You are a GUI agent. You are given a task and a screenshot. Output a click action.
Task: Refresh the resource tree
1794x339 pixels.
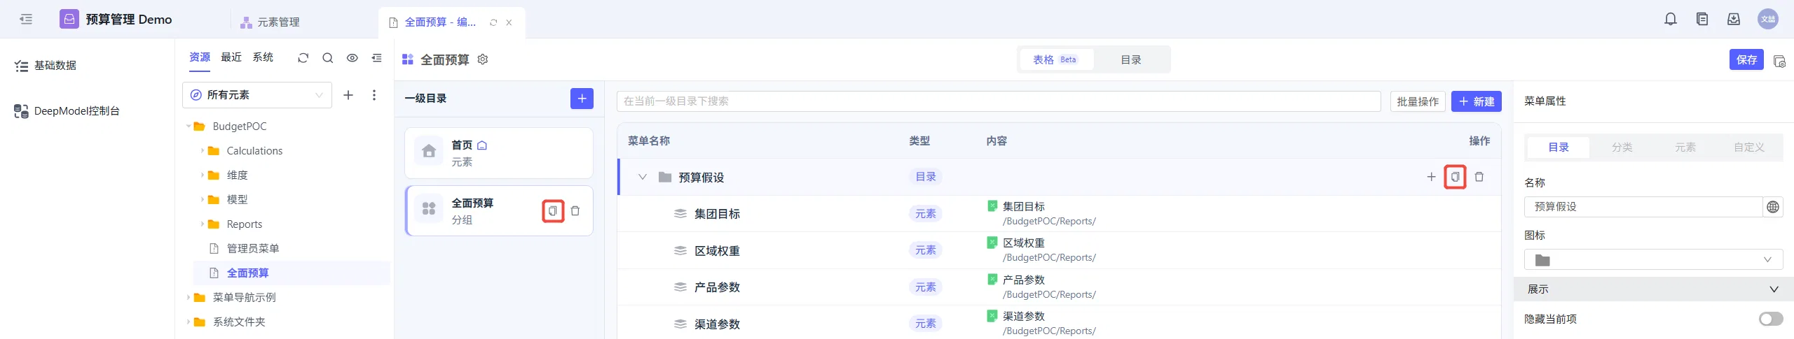(x=303, y=58)
